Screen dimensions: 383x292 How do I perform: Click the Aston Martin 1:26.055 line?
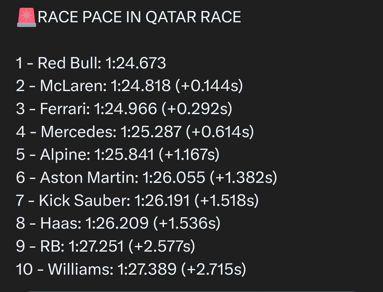(146, 178)
